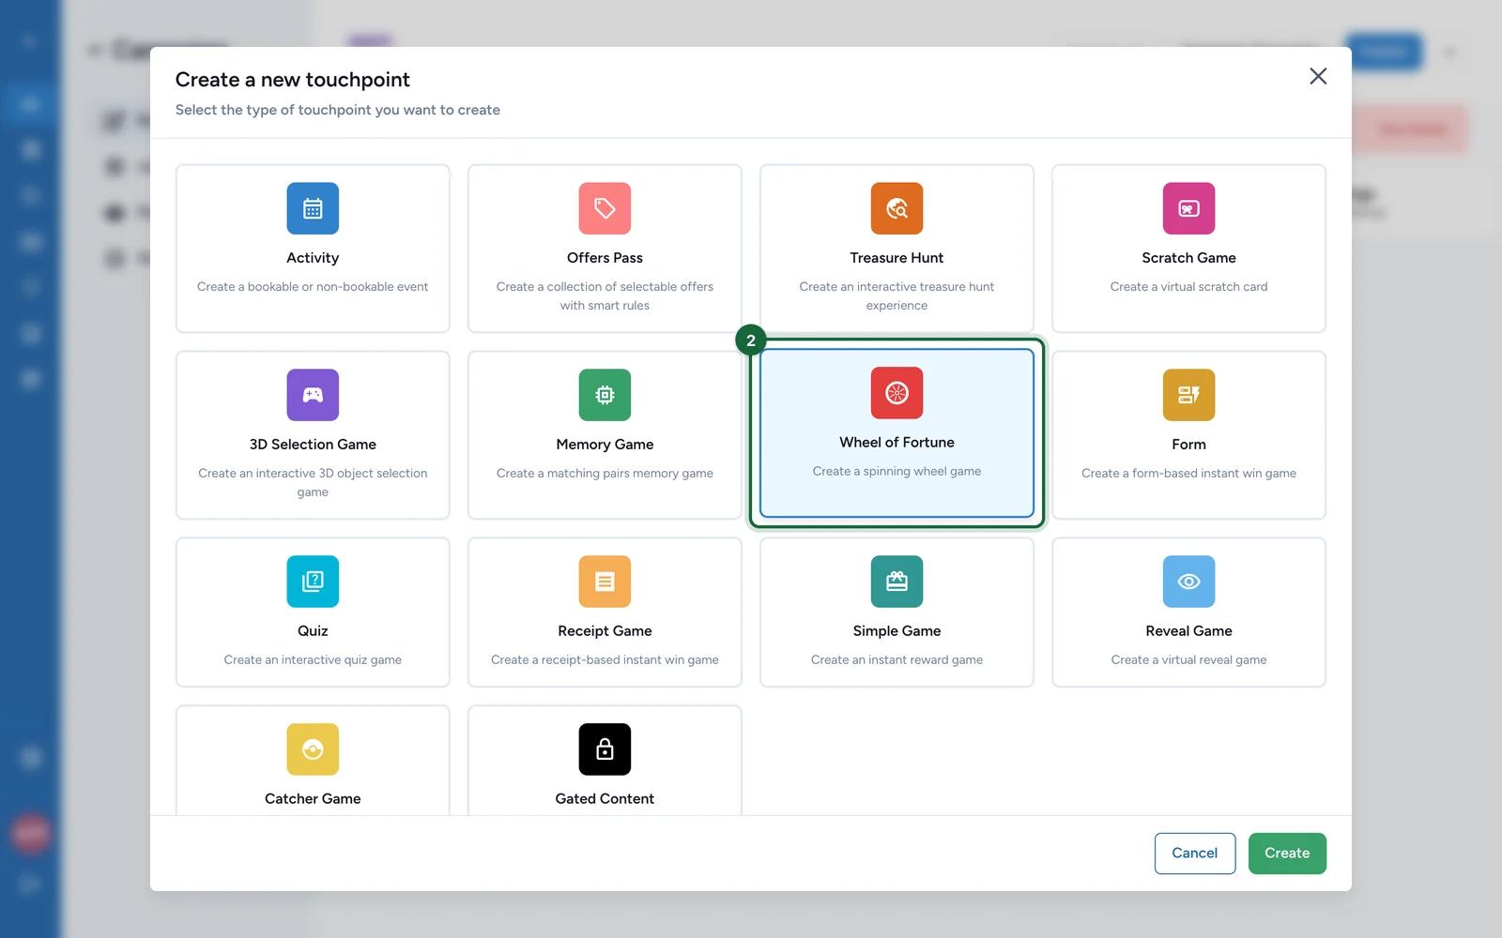Choose the Offers Pass tag icon

click(x=605, y=208)
